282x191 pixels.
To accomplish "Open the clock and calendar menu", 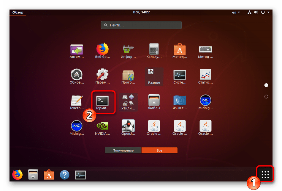I will coord(141,12).
